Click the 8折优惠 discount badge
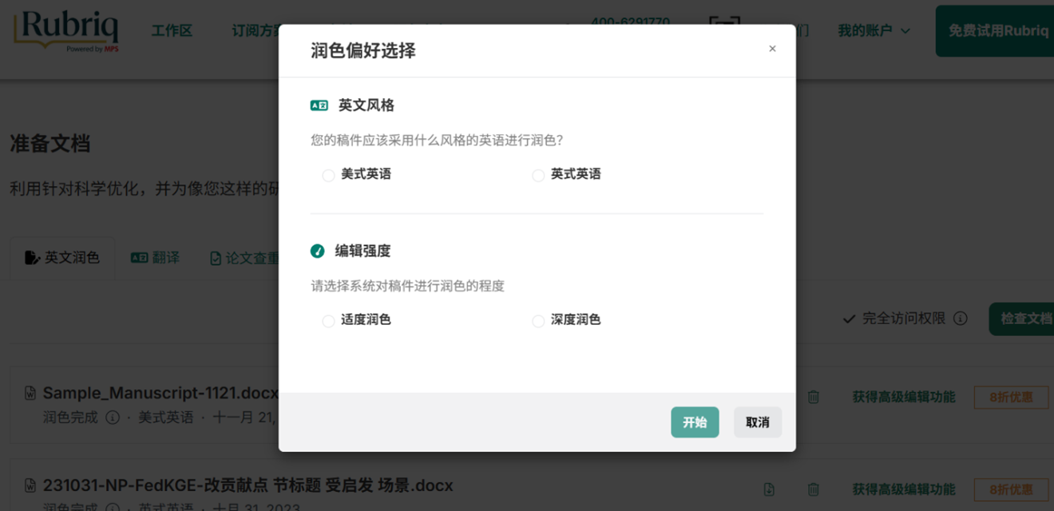1054x511 pixels. [1011, 397]
